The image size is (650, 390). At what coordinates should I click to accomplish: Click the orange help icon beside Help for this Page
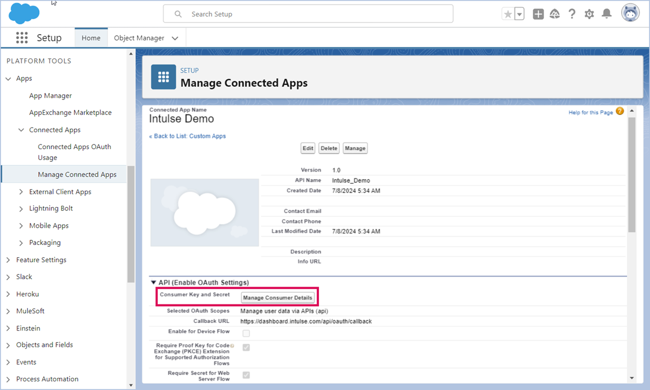tap(620, 111)
